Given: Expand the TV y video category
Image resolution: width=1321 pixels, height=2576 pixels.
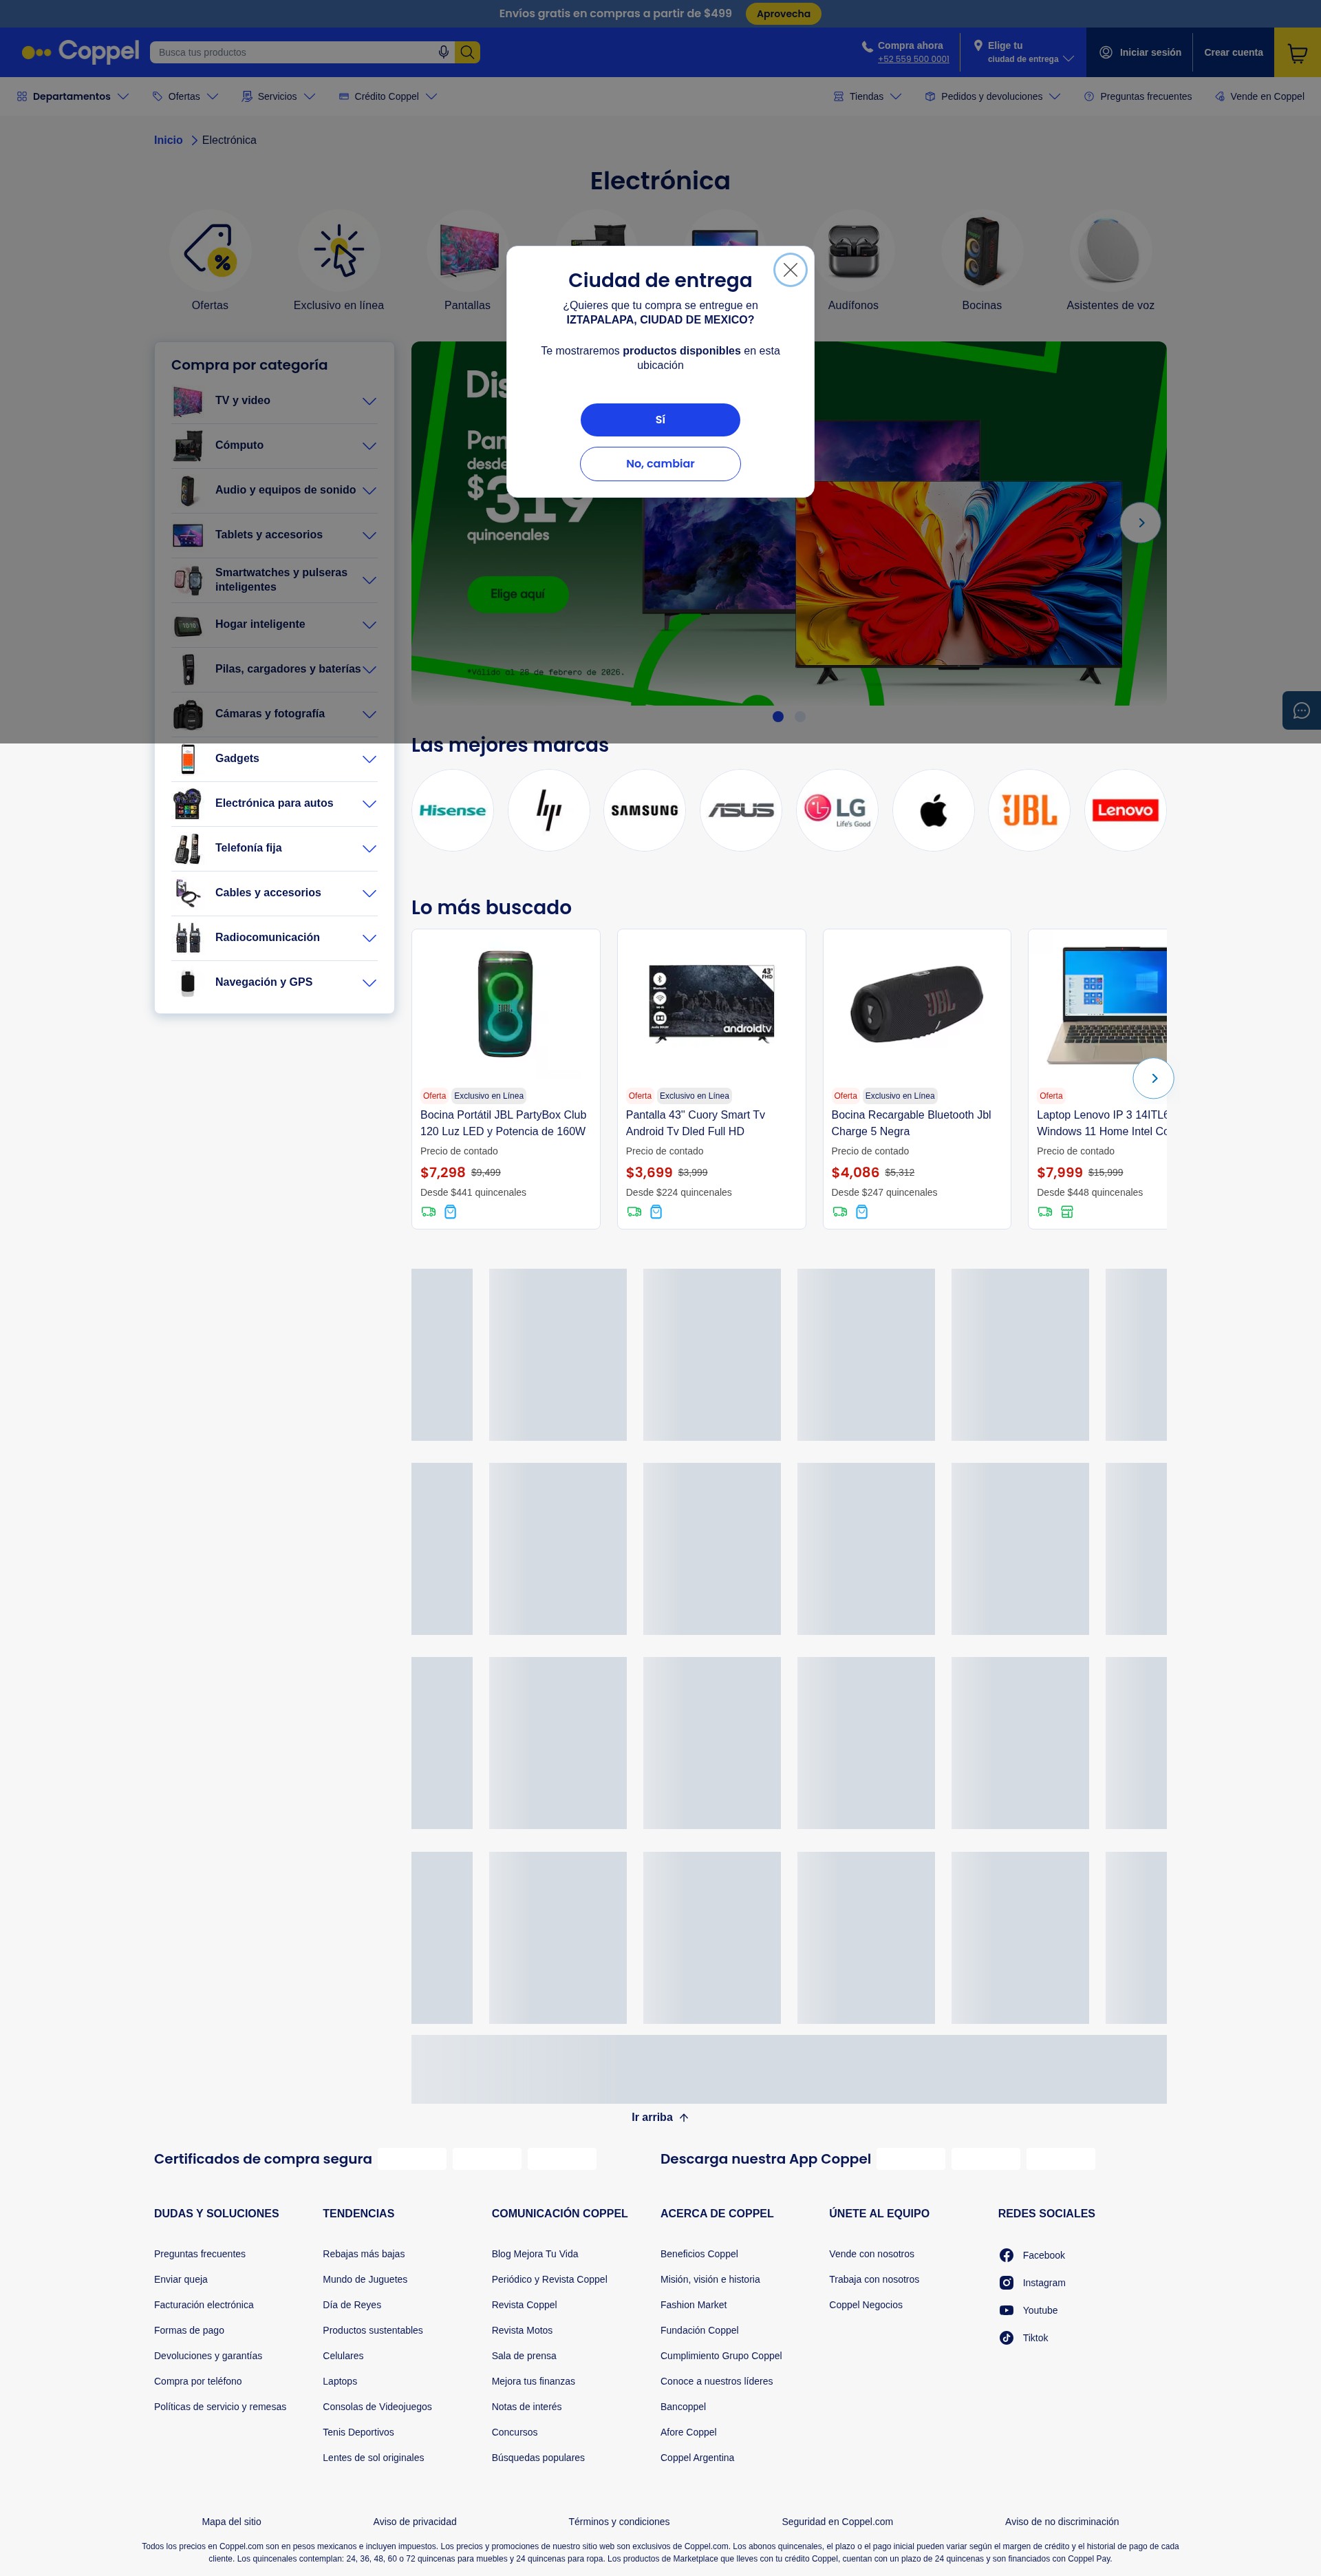Looking at the screenshot, I should click(274, 401).
